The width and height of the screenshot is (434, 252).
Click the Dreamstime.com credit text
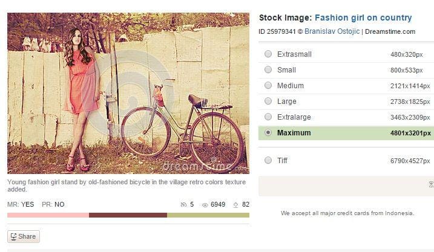(x=390, y=31)
